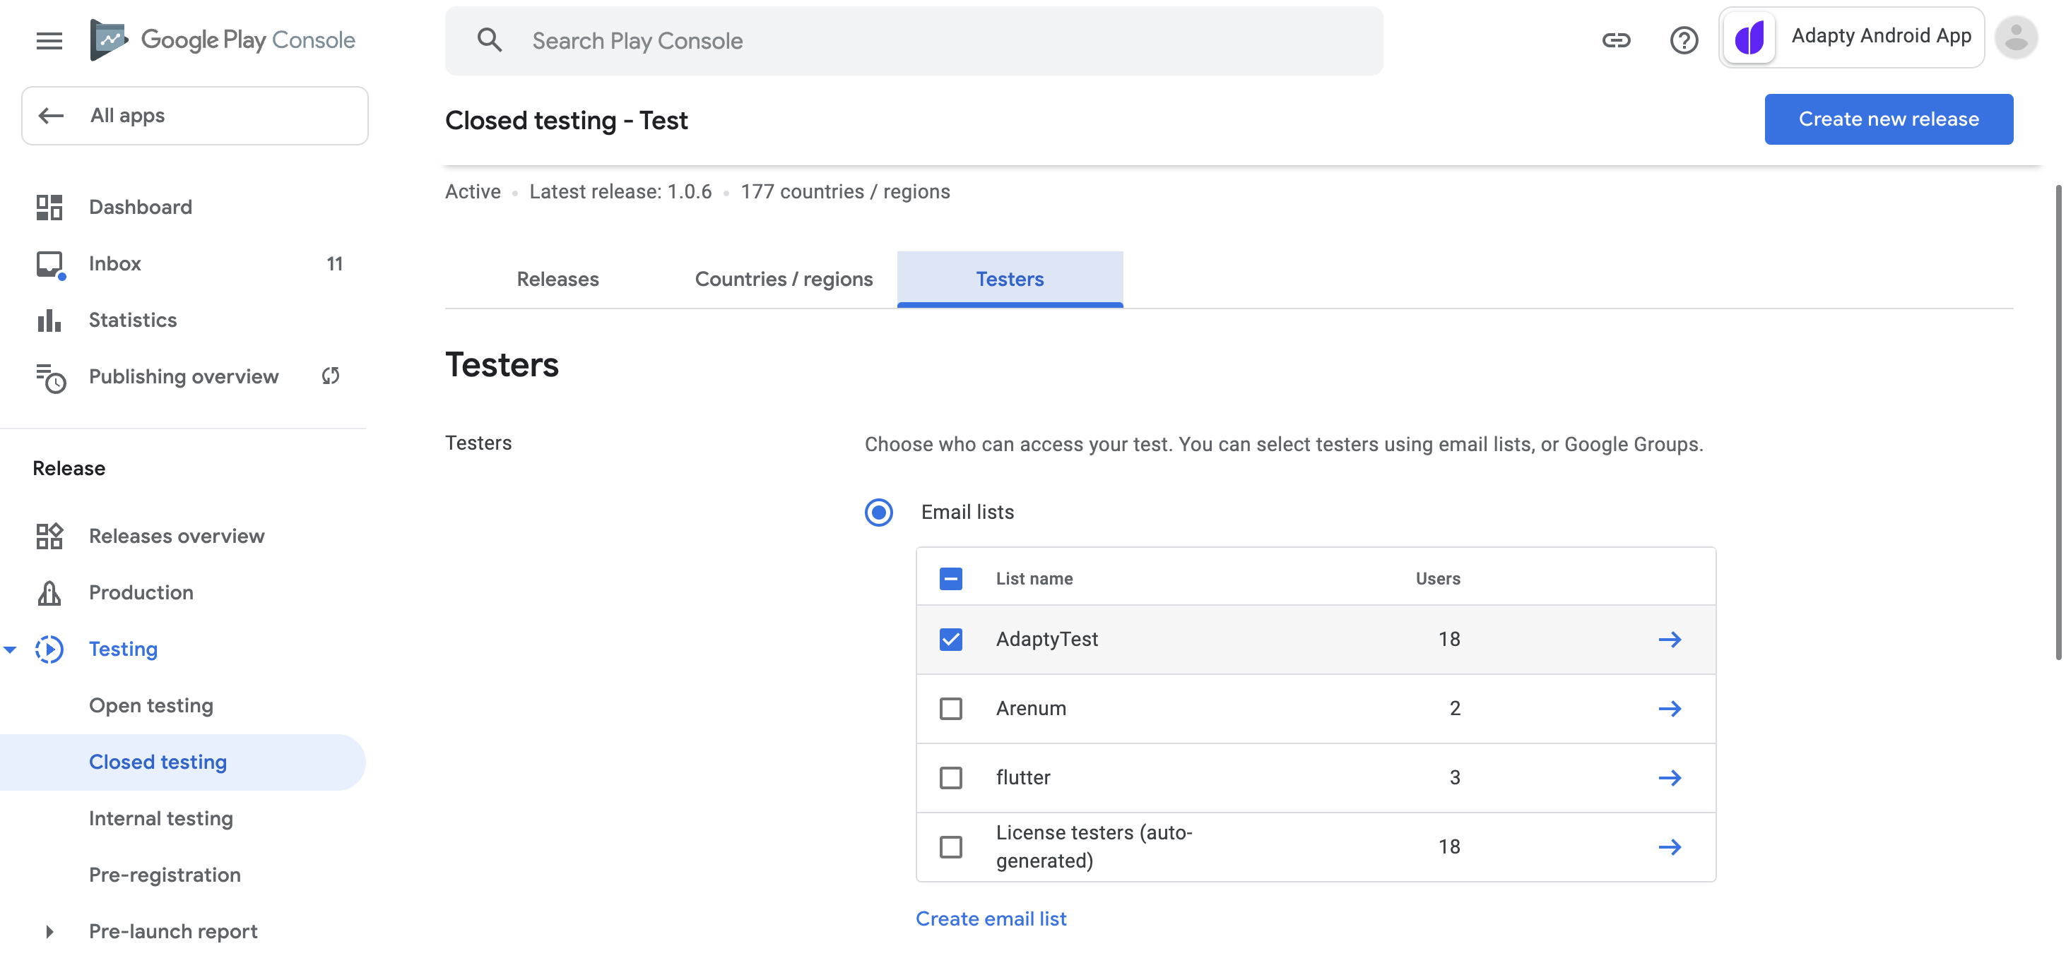Expand the Pre-launch report section
Viewport: 2066px width, 970px height.
click(49, 931)
